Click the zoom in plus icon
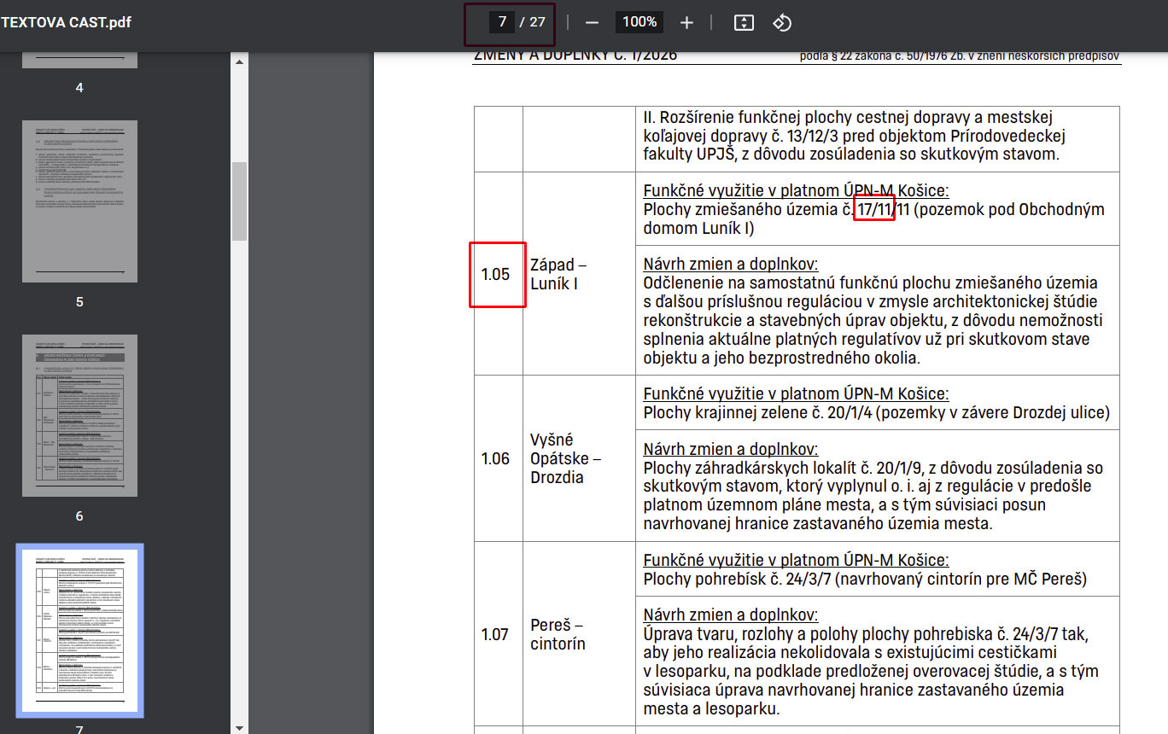The height and width of the screenshot is (734, 1168). coord(686,22)
